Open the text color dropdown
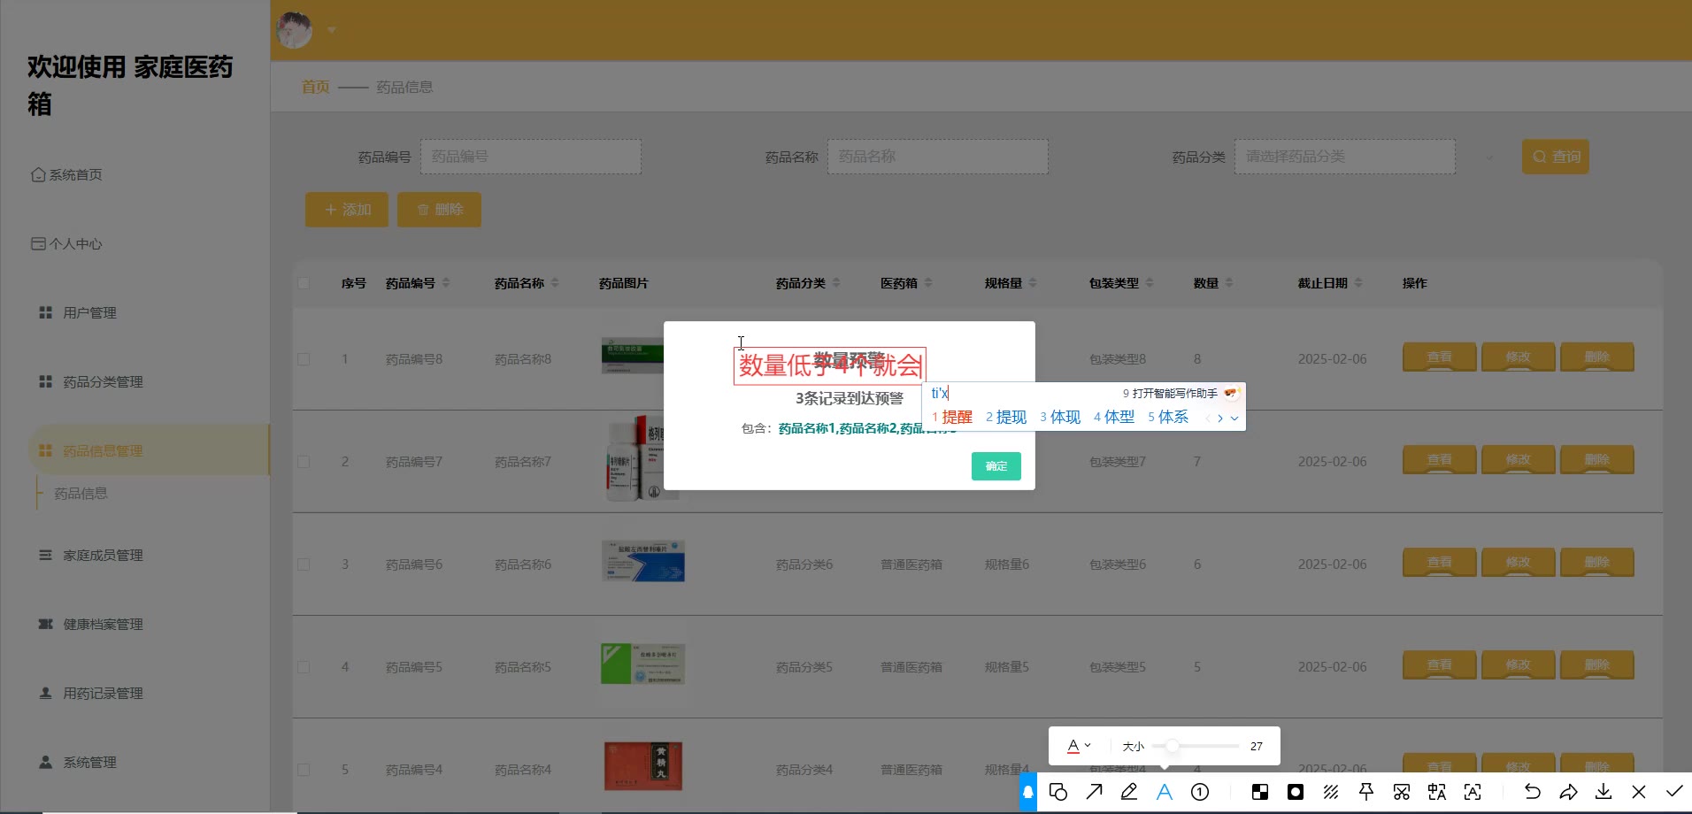Image resolution: width=1692 pixels, height=814 pixels. pos(1079,746)
